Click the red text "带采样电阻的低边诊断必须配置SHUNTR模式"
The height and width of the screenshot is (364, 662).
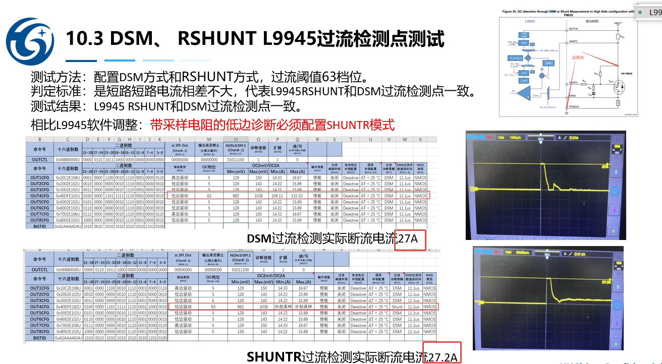272,125
